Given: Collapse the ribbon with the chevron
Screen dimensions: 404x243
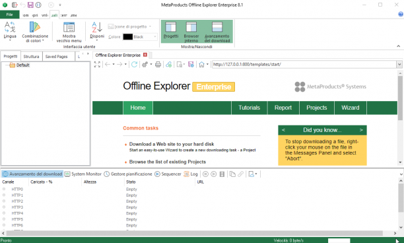Looking at the screenshot, I should 398,46.
